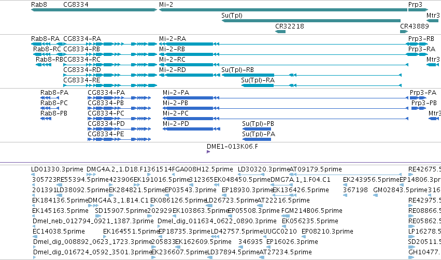Select the LD30320.3prime EST label
This screenshot has height=260, width=441.
click(264, 169)
